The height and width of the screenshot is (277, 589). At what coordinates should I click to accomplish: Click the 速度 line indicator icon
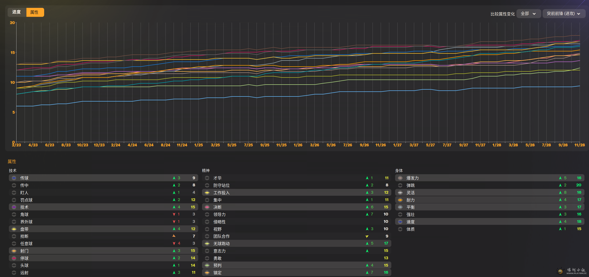(400, 222)
